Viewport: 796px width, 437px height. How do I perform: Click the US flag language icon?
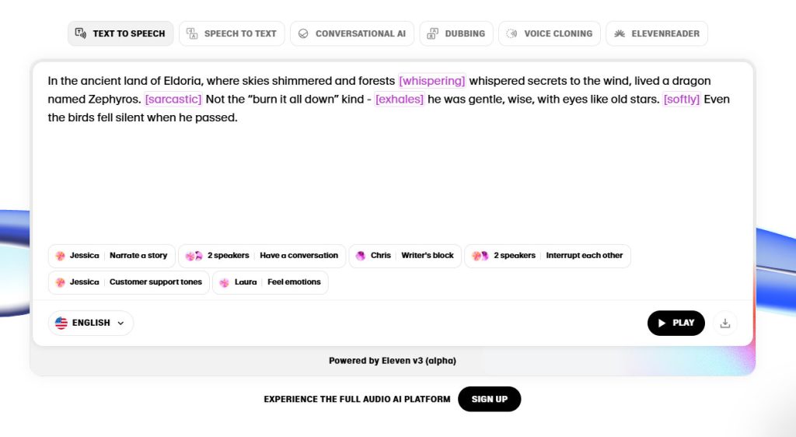coord(61,323)
